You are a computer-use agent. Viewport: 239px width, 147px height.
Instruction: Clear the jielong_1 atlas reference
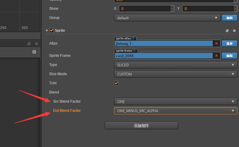tap(216, 43)
